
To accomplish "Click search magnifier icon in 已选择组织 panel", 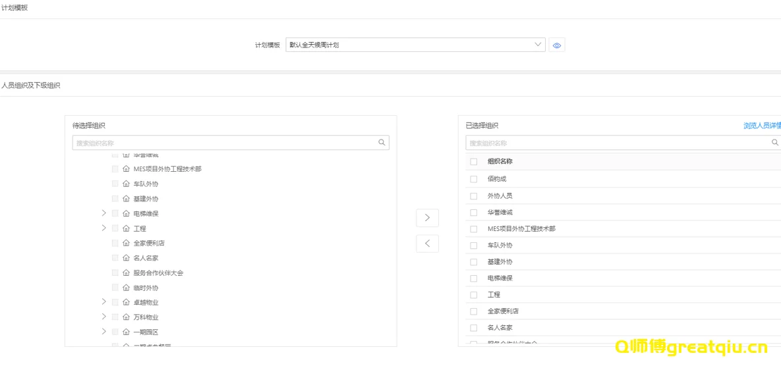I will [x=775, y=143].
